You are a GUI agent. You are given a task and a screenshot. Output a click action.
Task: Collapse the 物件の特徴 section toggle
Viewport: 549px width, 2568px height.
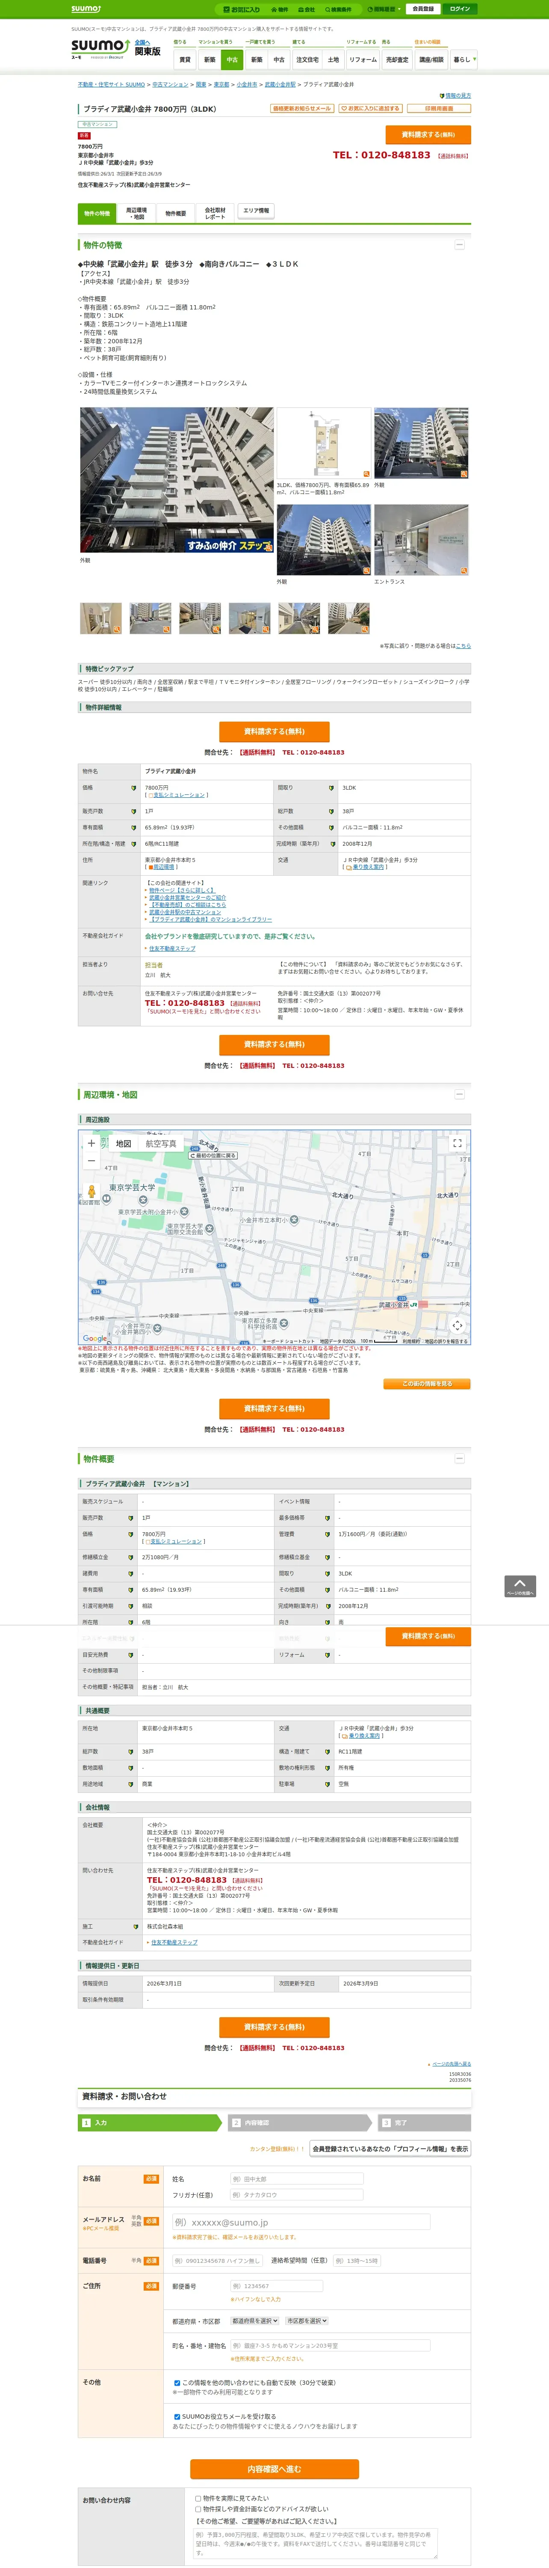[459, 244]
